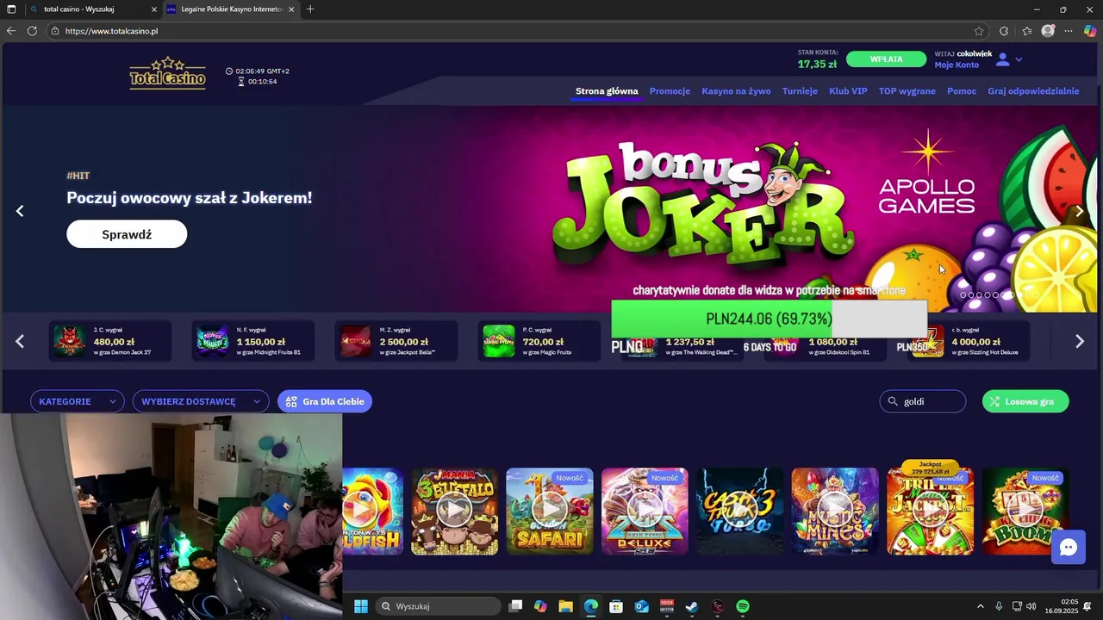
Task: Click the Losowa gra random button
Action: click(x=1025, y=401)
